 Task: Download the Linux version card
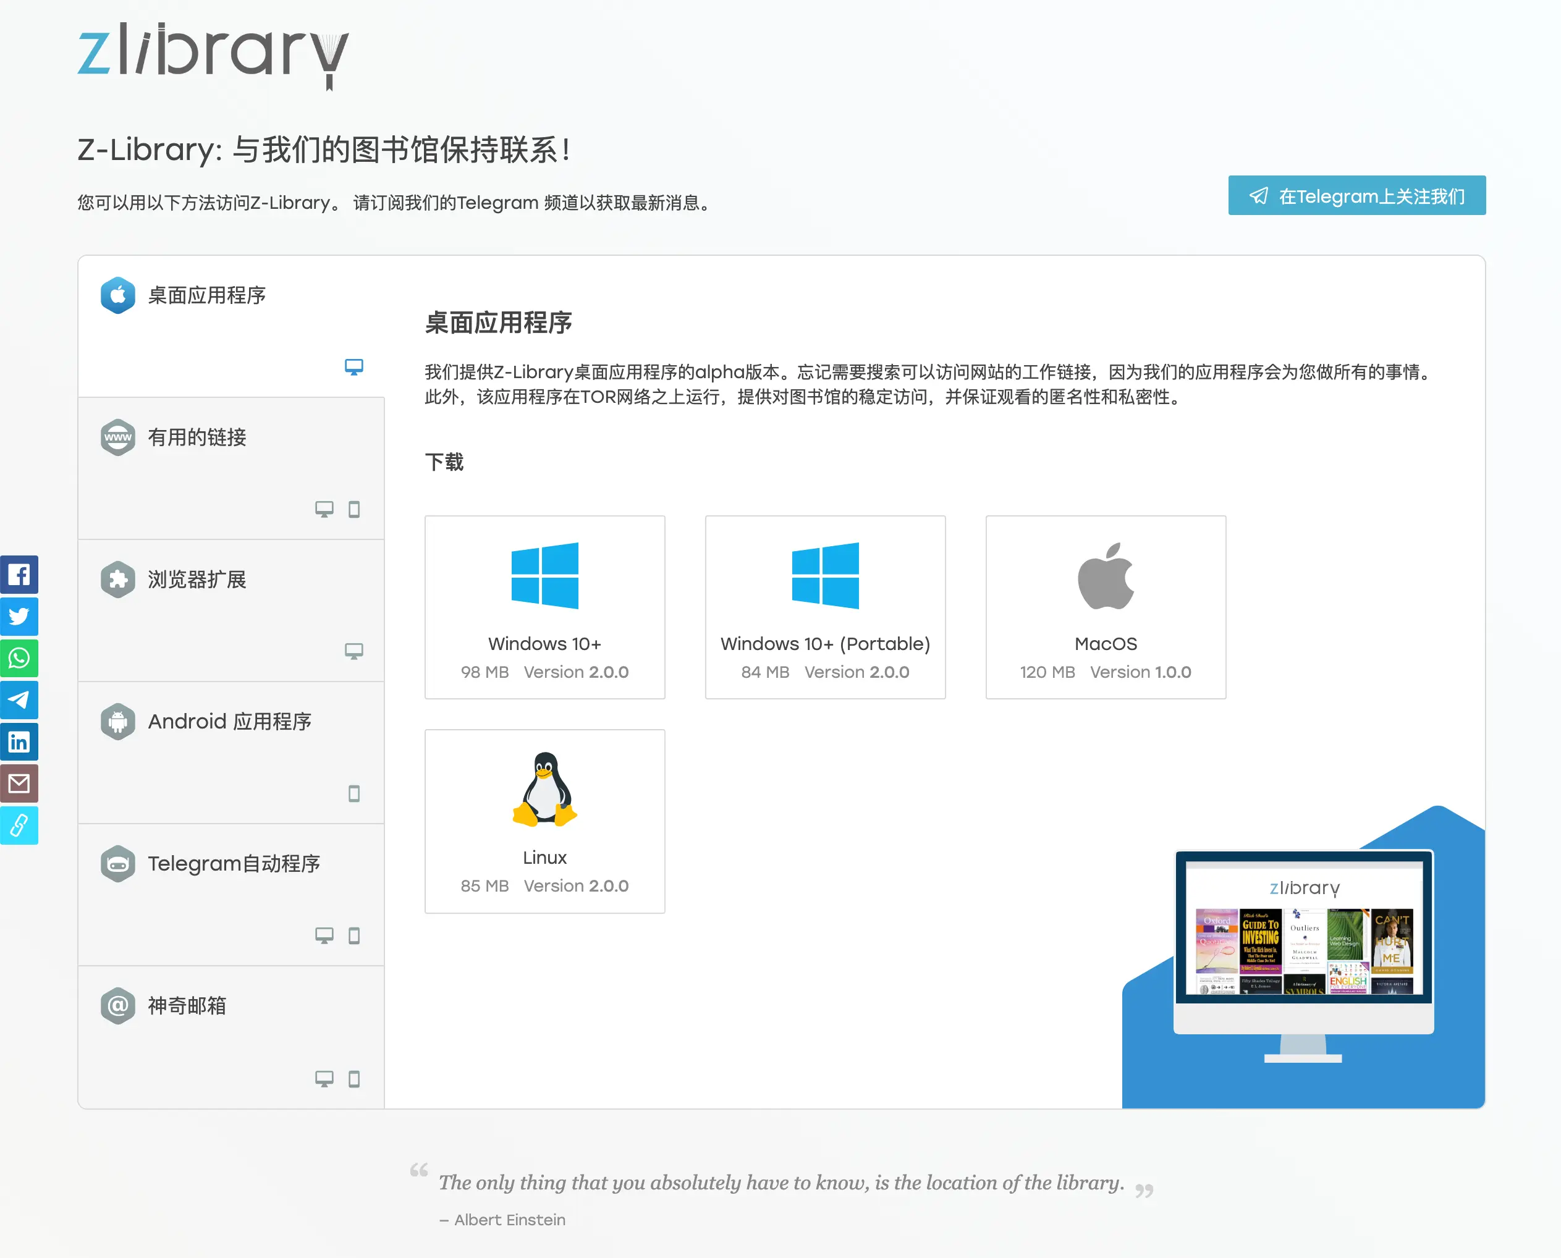pyautogui.click(x=544, y=821)
